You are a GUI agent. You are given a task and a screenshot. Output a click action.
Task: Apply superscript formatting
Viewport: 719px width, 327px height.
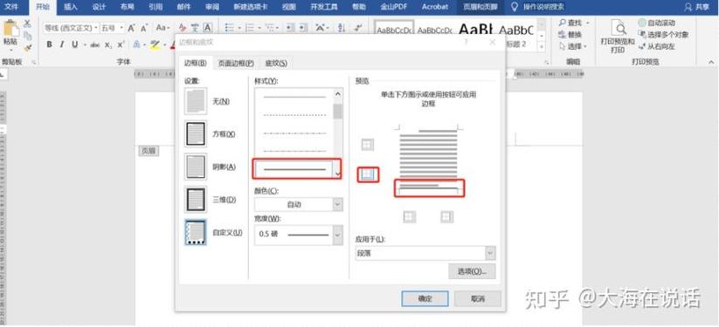coord(121,44)
